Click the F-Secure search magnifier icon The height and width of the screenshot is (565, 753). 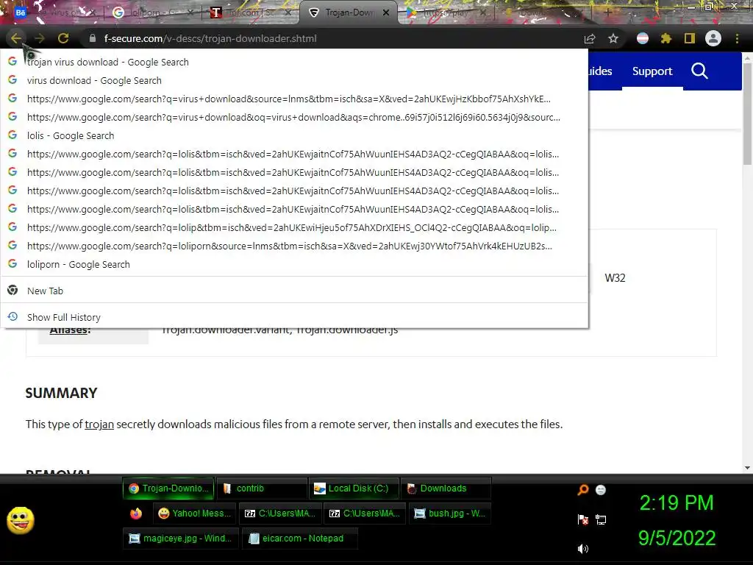pos(700,71)
